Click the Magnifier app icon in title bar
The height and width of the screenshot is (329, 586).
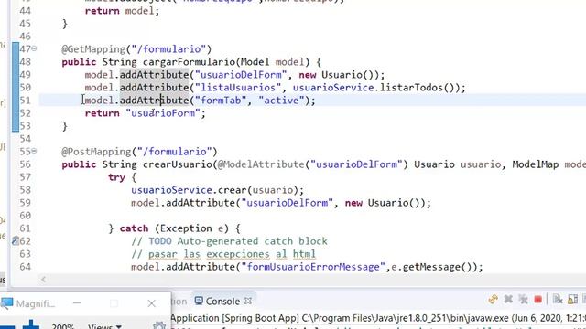pos(7,303)
